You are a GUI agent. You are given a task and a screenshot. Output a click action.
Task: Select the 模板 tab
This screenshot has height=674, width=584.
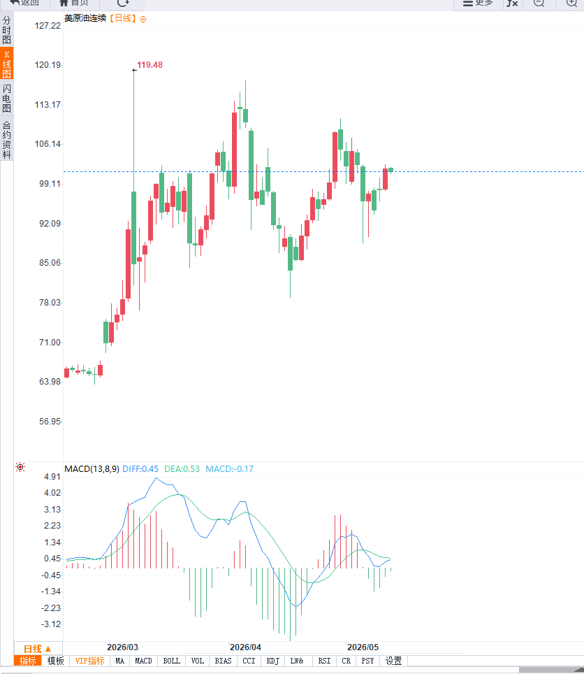pos(55,661)
